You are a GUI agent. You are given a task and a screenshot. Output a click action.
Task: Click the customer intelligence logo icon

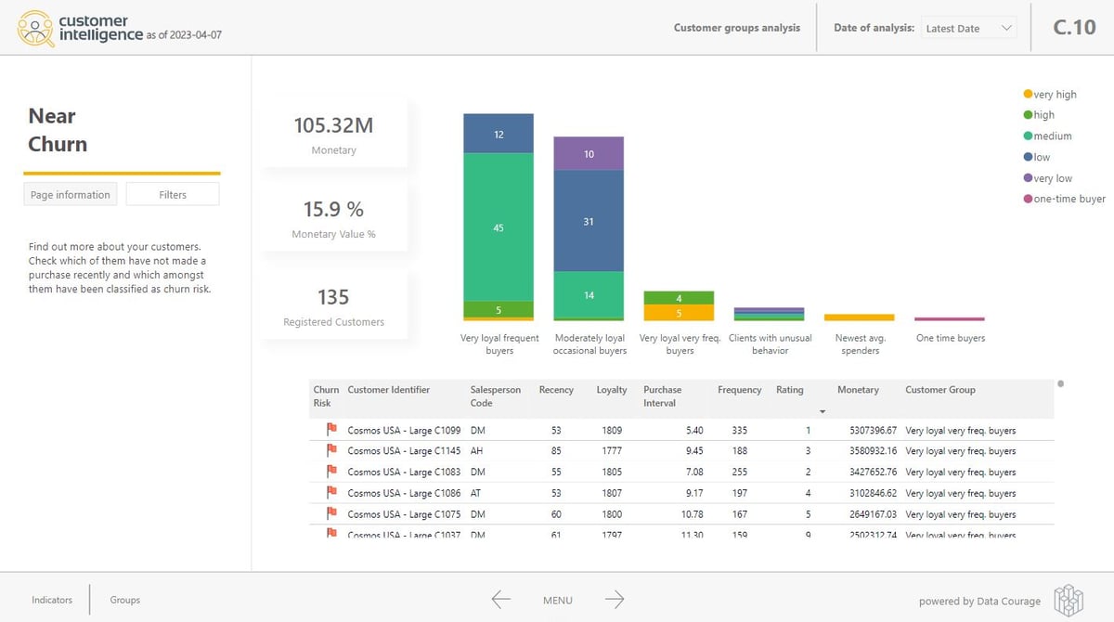pyautogui.click(x=36, y=28)
